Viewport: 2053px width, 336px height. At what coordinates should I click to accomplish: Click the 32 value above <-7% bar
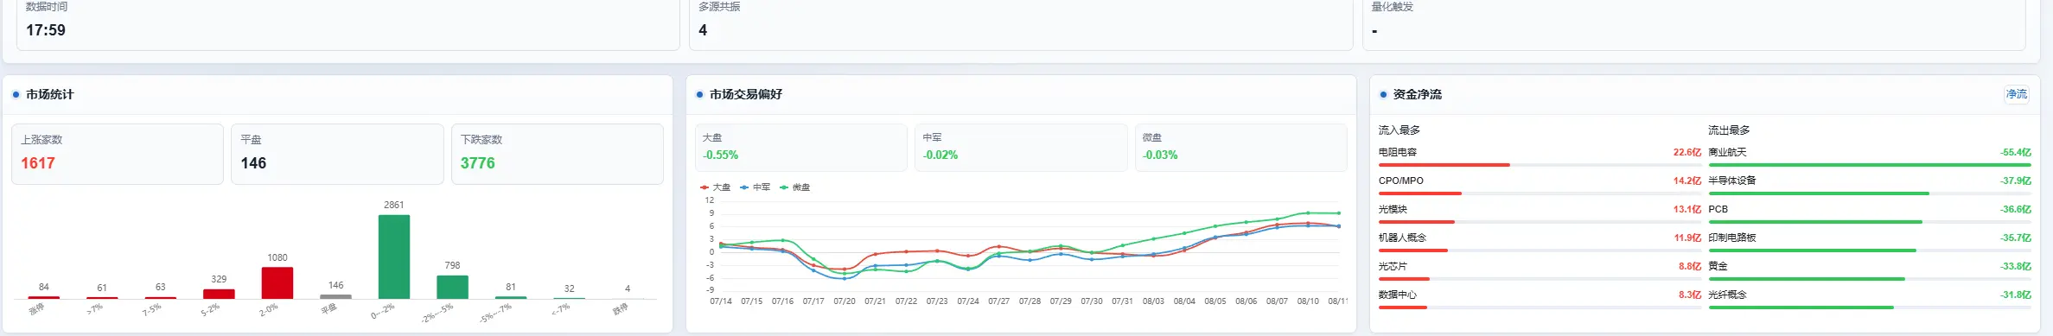pyautogui.click(x=569, y=288)
